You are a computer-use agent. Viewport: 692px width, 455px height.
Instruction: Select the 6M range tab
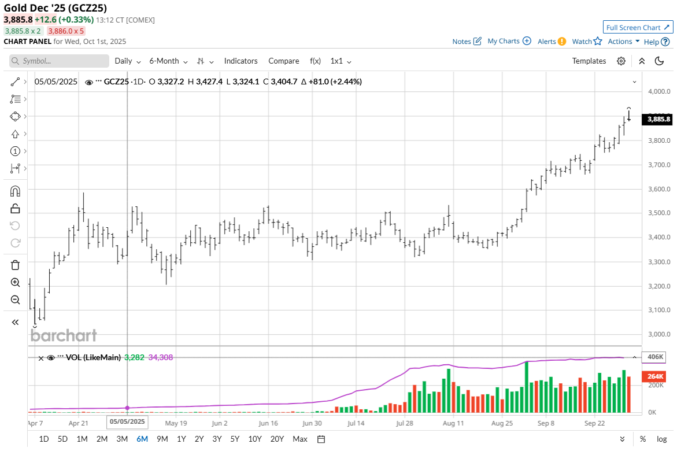click(142, 439)
